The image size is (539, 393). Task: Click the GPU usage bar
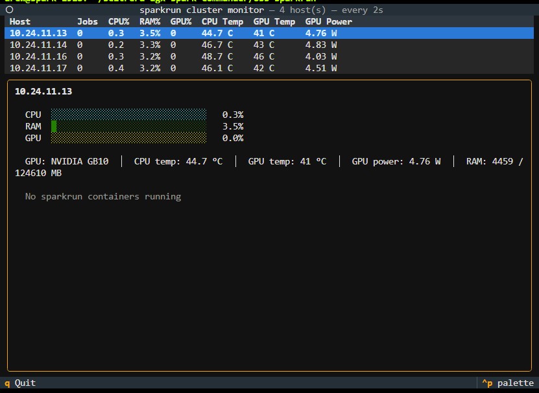tap(128, 138)
